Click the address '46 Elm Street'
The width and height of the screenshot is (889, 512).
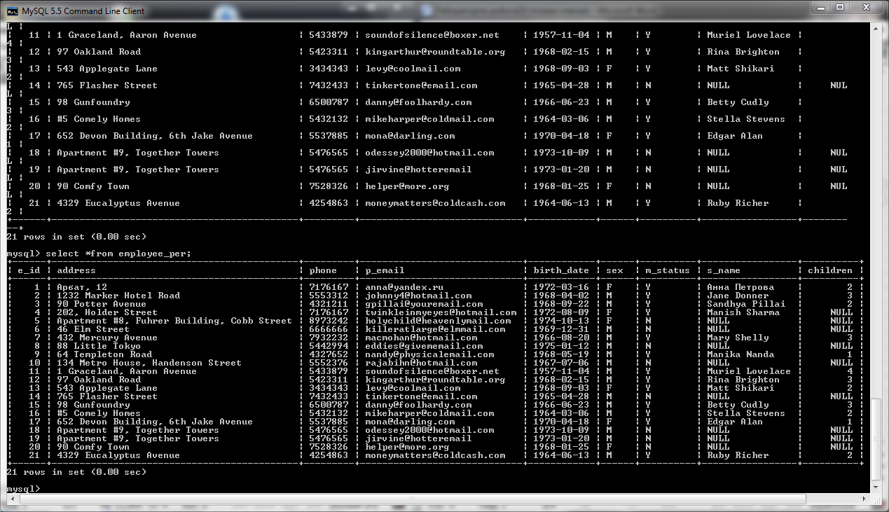93,329
